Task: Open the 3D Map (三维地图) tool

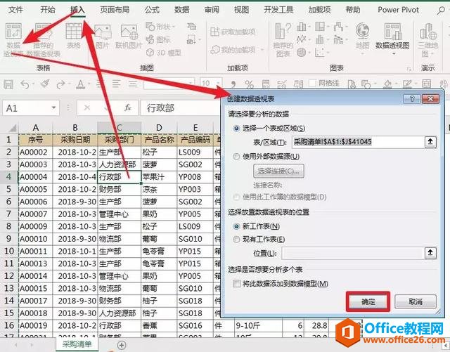Action: click(x=428, y=39)
